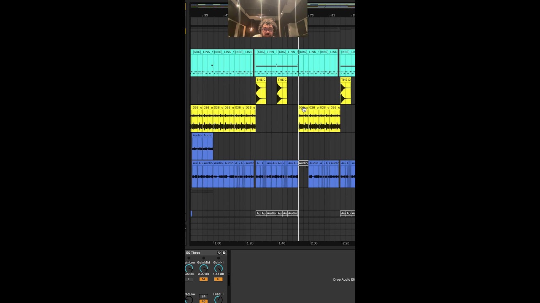The image size is (540, 303).
Task: Select the EQ Three device title bar
Action: pyautogui.click(x=206, y=252)
